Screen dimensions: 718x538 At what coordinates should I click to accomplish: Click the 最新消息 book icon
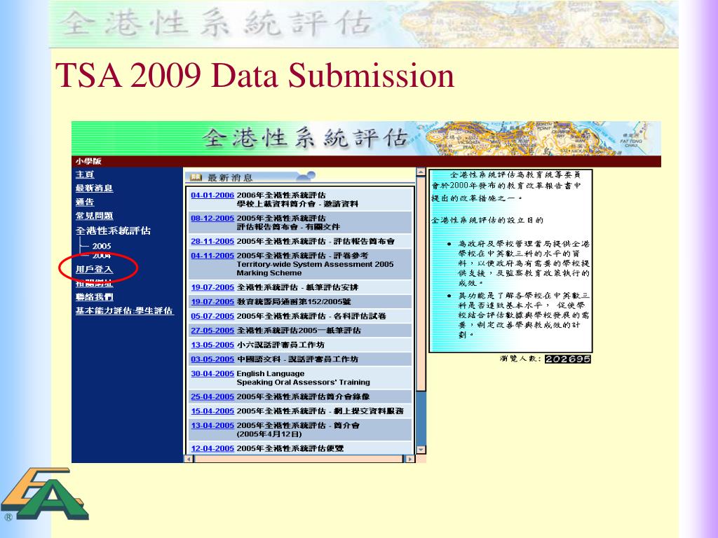tap(196, 177)
